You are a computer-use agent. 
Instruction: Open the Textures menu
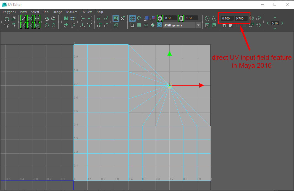pos(72,12)
